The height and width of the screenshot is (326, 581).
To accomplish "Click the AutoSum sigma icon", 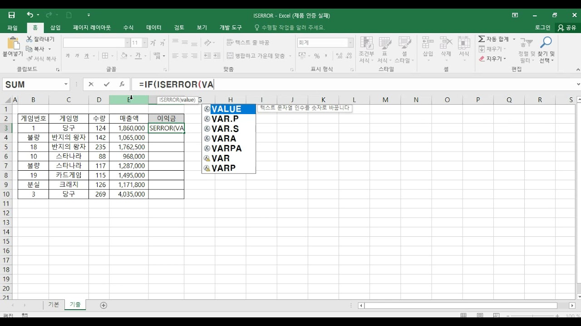I will [482, 39].
